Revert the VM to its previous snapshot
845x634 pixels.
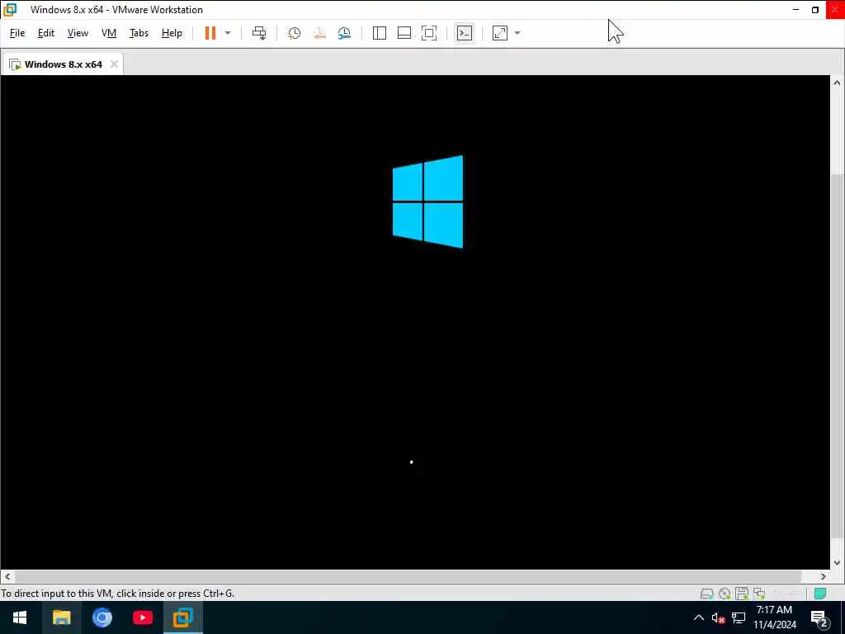click(x=319, y=33)
